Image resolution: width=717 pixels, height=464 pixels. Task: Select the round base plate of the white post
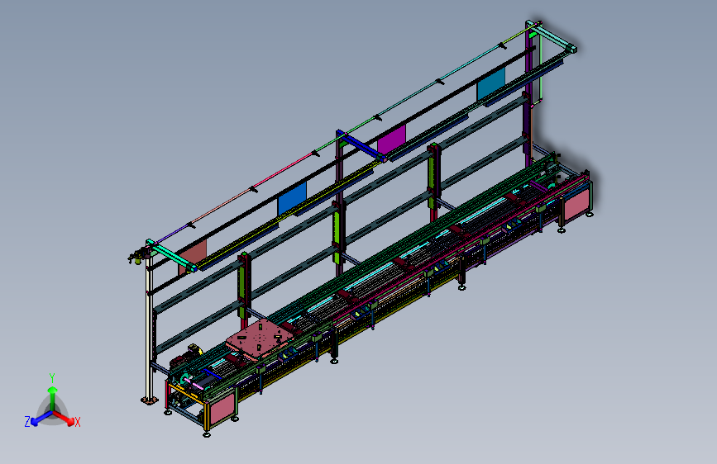(150, 400)
